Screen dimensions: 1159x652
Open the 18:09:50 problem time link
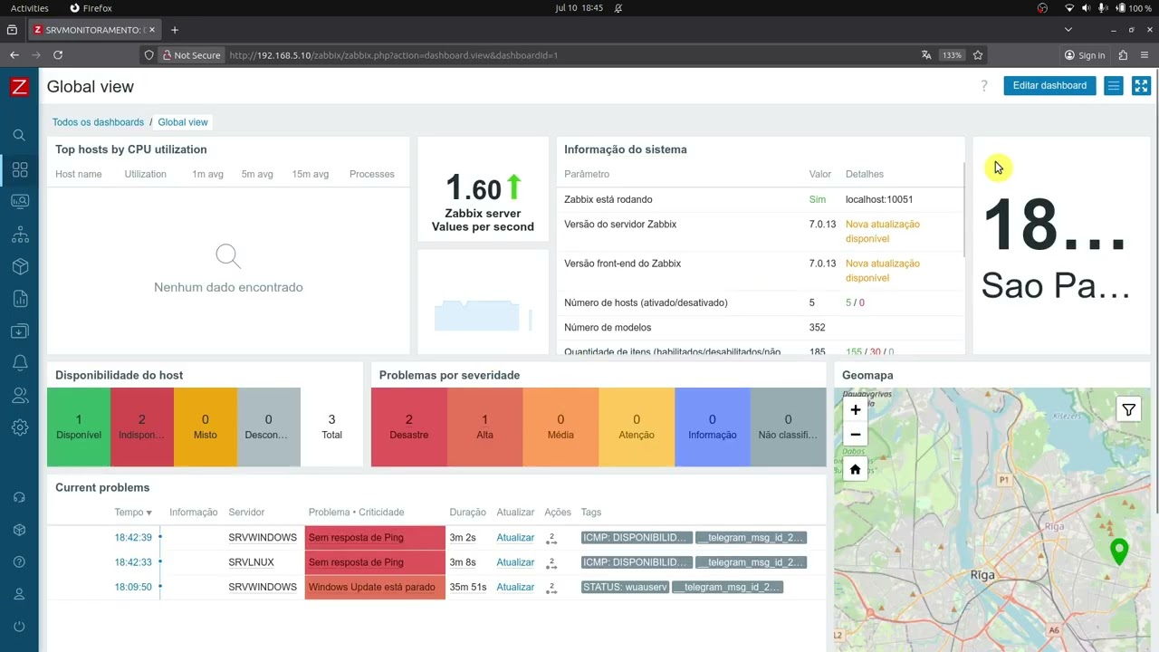tap(133, 588)
